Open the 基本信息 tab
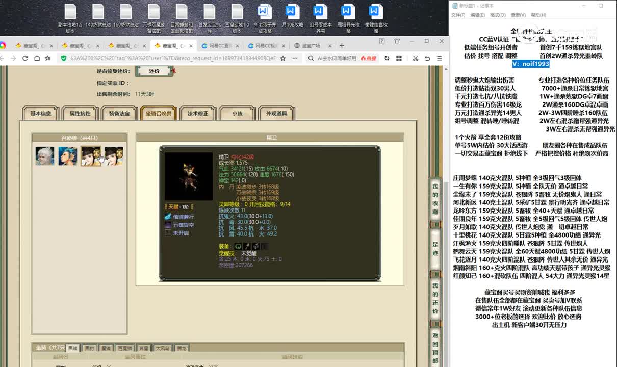The width and height of the screenshot is (617, 367). coord(41,114)
